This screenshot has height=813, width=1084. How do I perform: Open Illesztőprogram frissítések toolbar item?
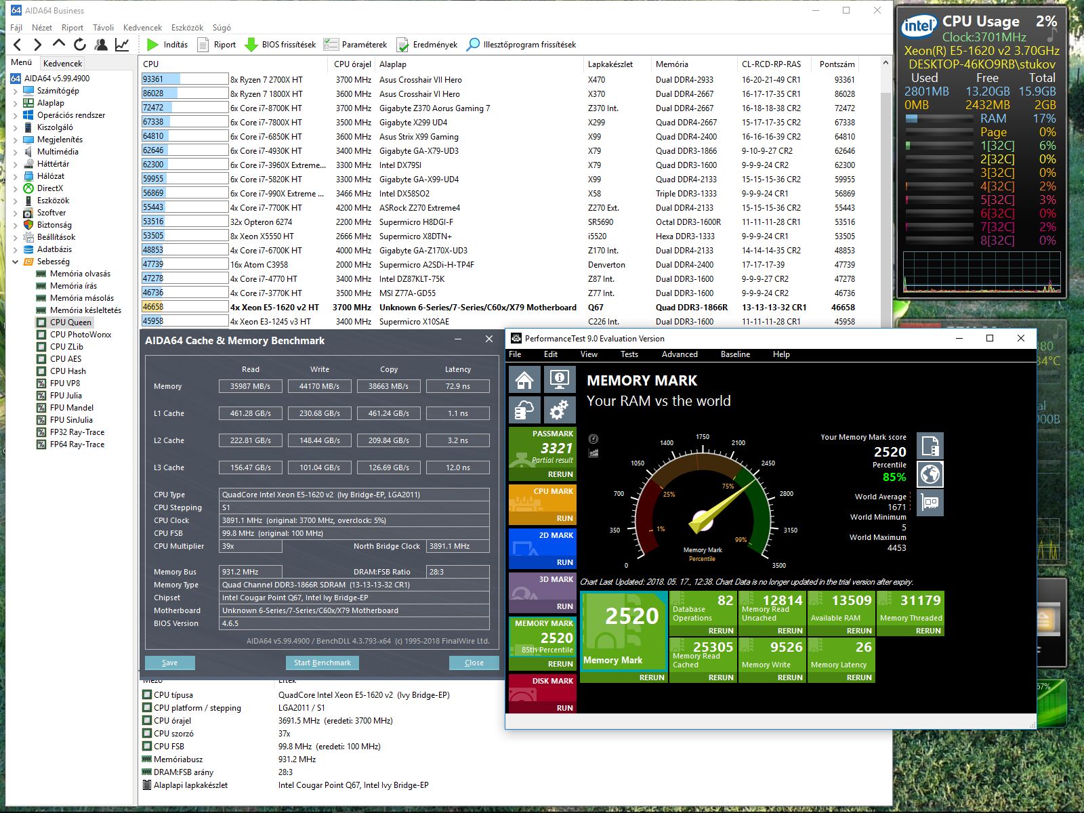pos(521,45)
